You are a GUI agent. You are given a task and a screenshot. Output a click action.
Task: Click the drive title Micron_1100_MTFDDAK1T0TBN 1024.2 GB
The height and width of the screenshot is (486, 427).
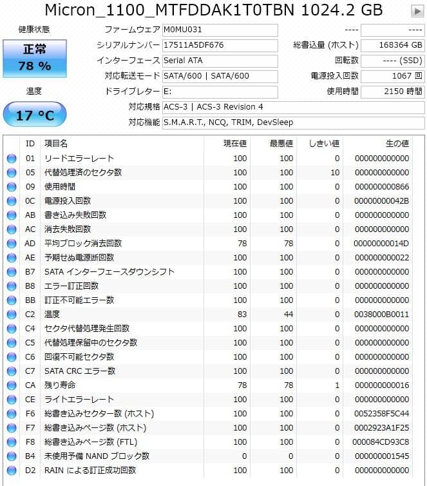pos(214,10)
